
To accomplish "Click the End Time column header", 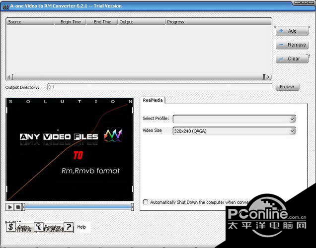I will 102,22.
